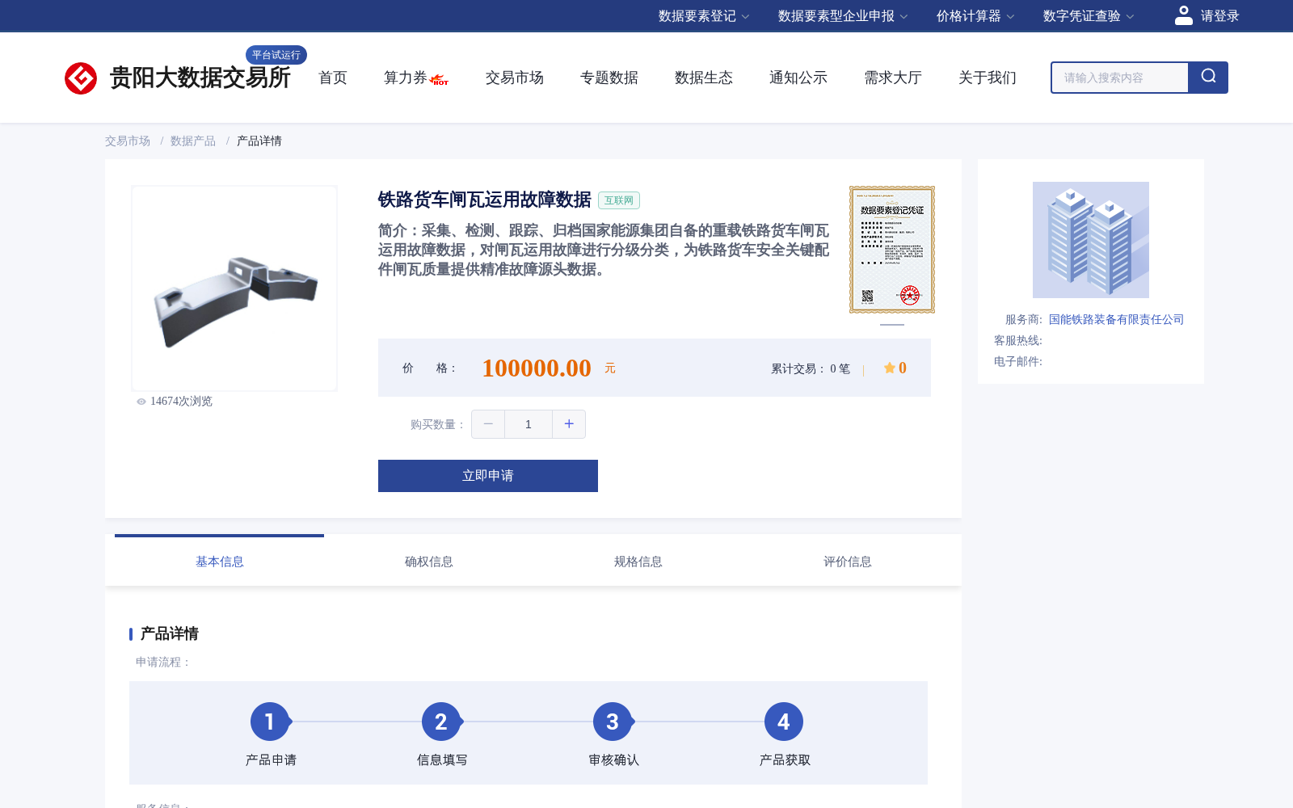Viewport: 1293px width, 808px height.
Task: Click the gold star rating icon
Action: click(890, 368)
